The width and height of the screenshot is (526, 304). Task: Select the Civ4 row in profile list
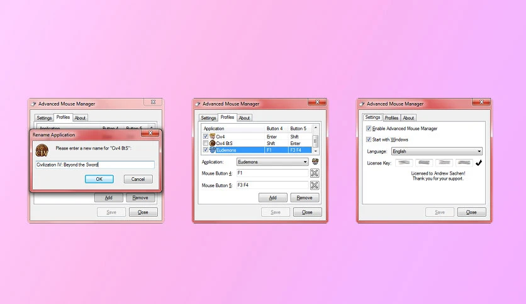(x=257, y=136)
